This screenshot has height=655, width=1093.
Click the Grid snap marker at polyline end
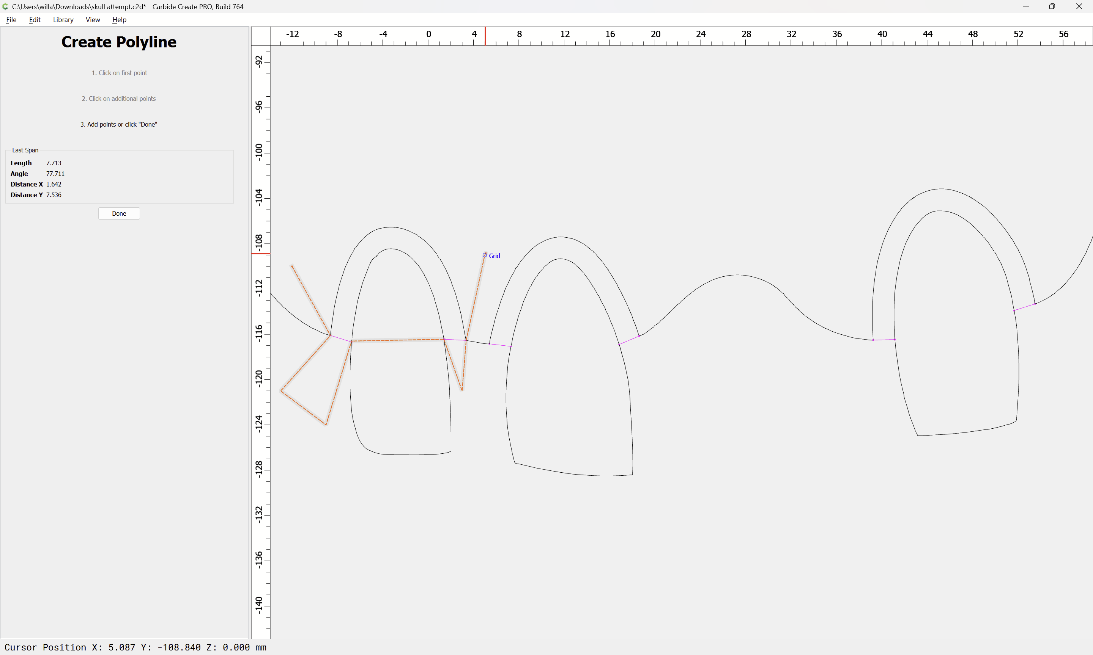pos(485,255)
